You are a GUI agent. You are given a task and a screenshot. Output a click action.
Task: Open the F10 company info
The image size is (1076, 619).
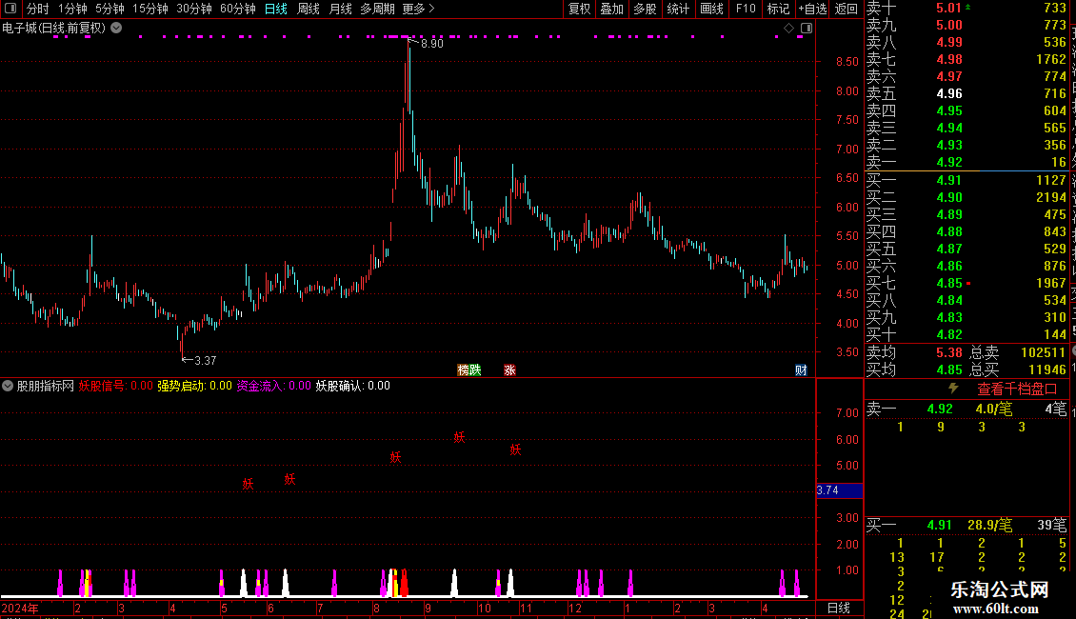pyautogui.click(x=746, y=9)
